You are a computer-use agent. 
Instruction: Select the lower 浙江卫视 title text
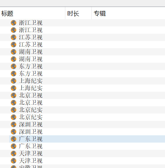[31, 30]
